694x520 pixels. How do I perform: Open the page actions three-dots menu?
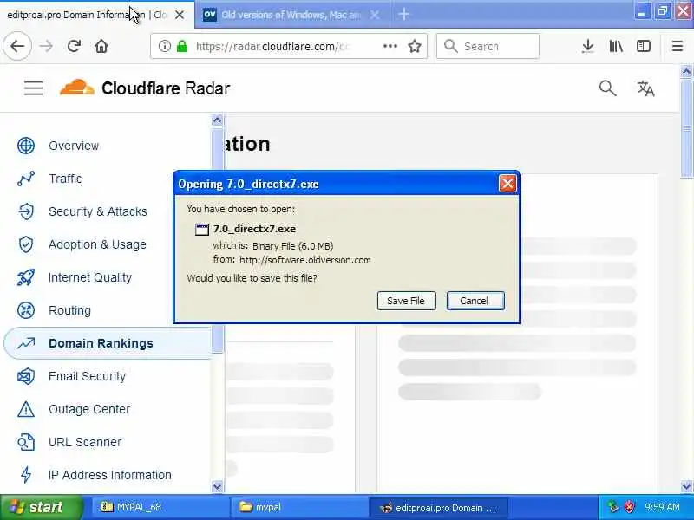tap(390, 46)
